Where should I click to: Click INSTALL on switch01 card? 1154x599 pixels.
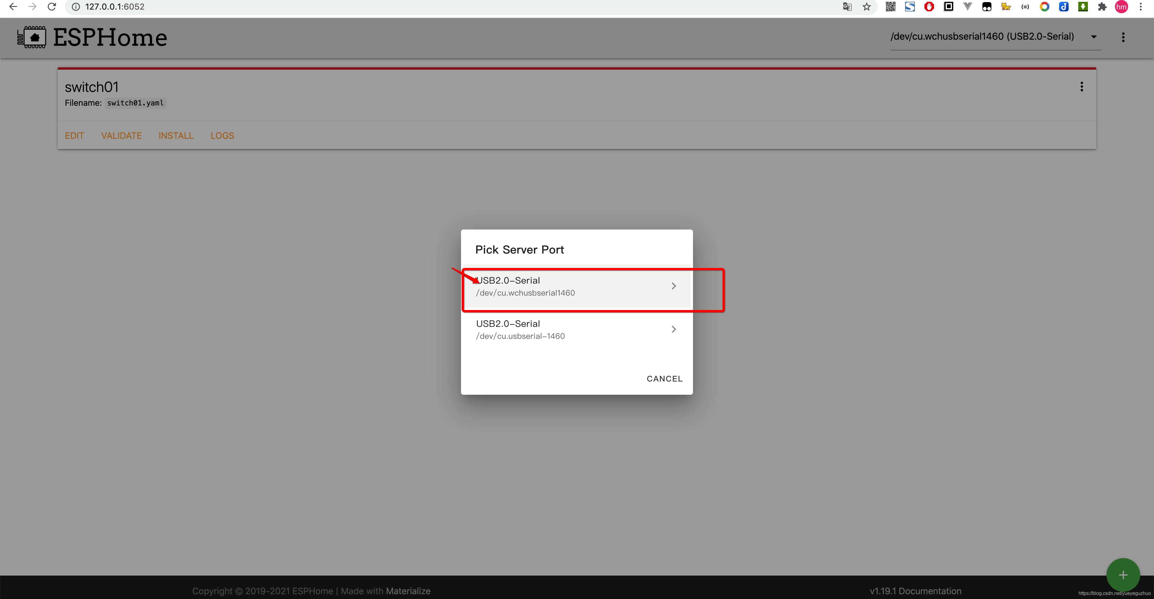tap(176, 136)
